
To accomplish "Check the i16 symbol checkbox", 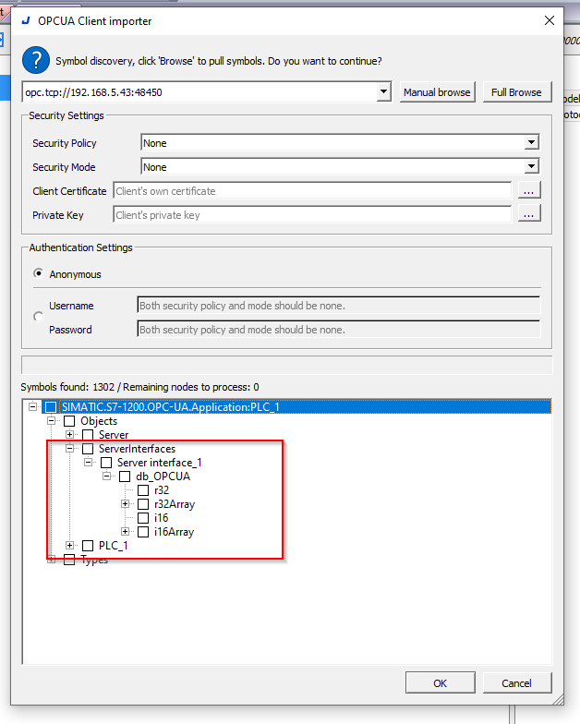I will coord(143,517).
